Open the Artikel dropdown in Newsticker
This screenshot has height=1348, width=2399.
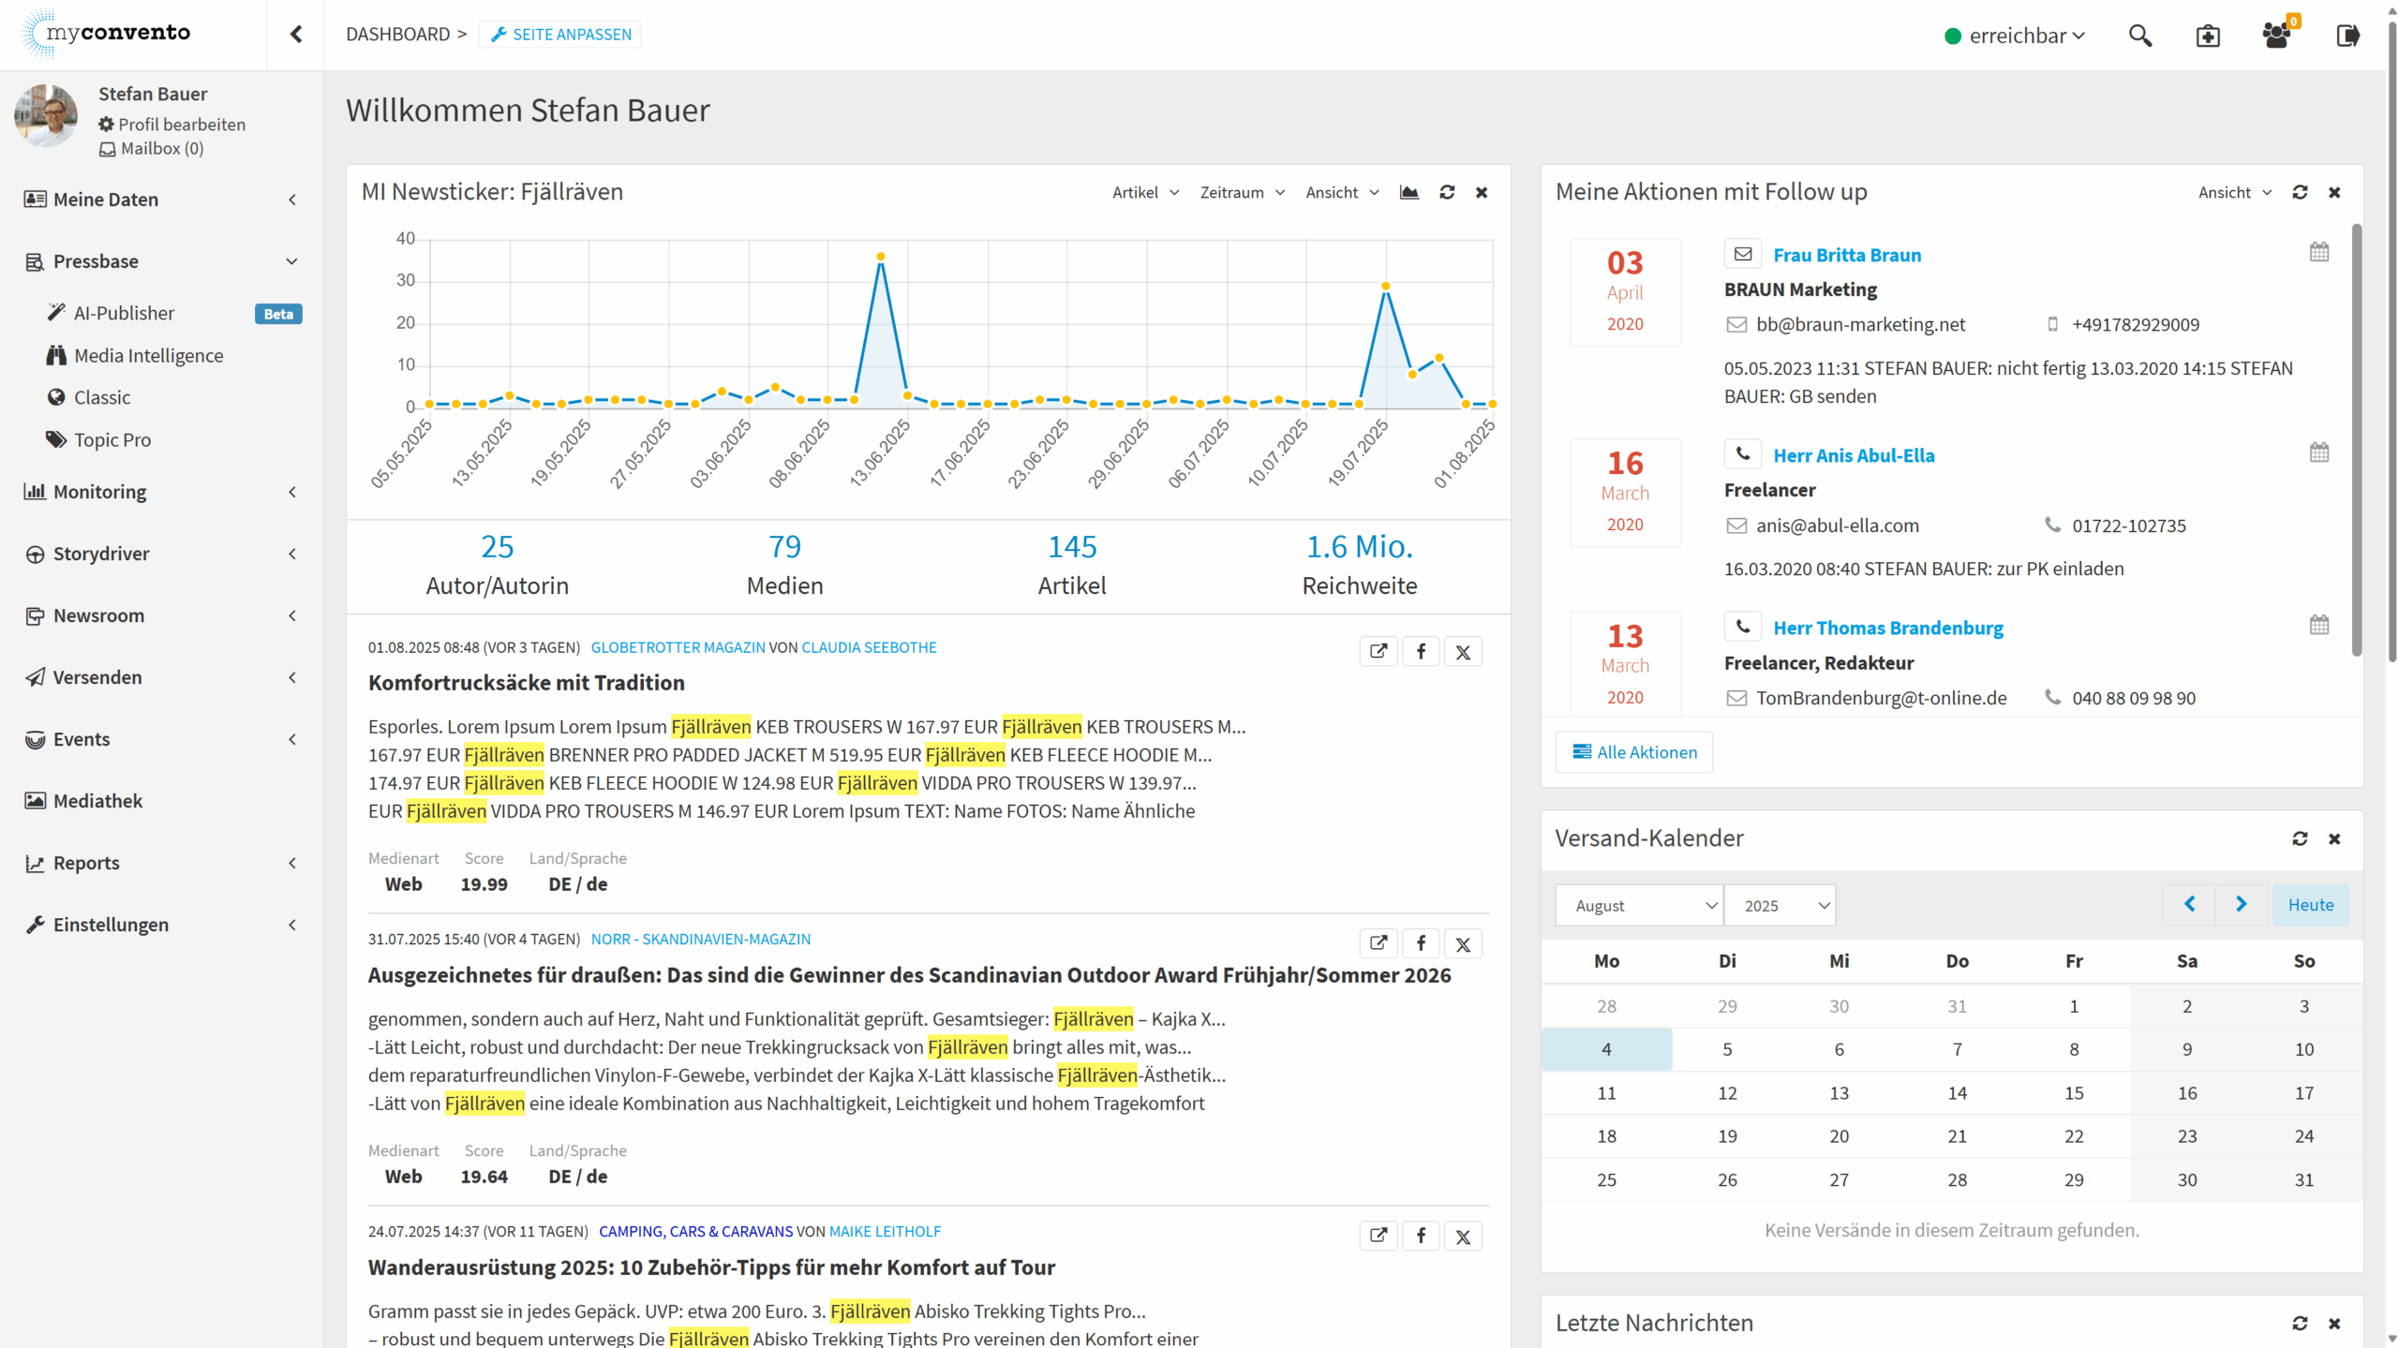coord(1145,192)
